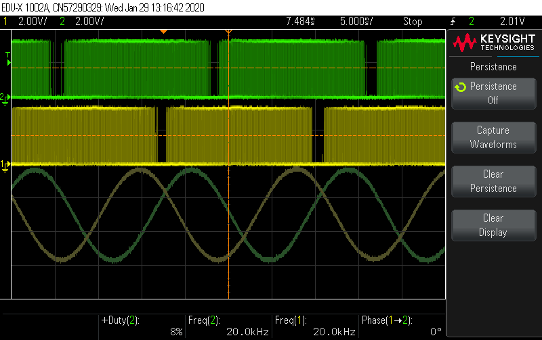This screenshot has width=542, height=340.
Task: Click the trigger source 2 indicator
Action: [471, 22]
